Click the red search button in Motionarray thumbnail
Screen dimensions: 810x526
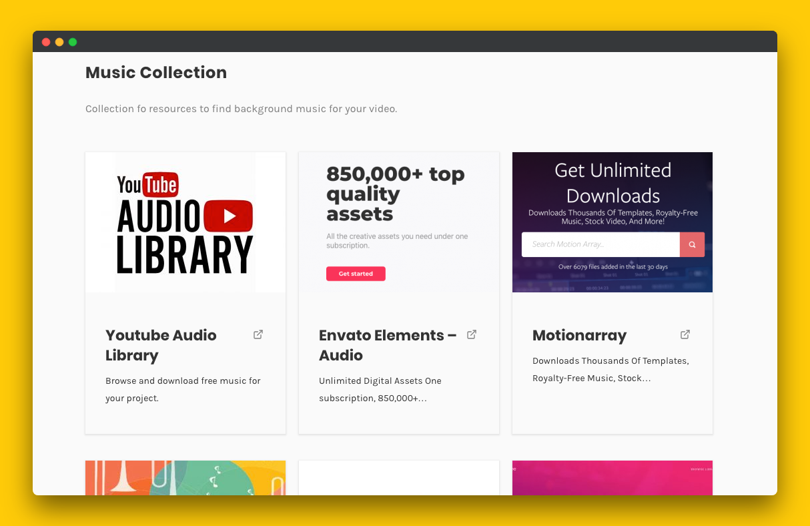(692, 244)
